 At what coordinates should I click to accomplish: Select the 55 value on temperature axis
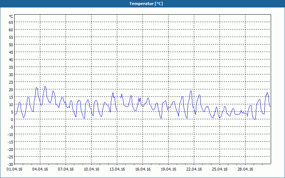tap(11, 37)
